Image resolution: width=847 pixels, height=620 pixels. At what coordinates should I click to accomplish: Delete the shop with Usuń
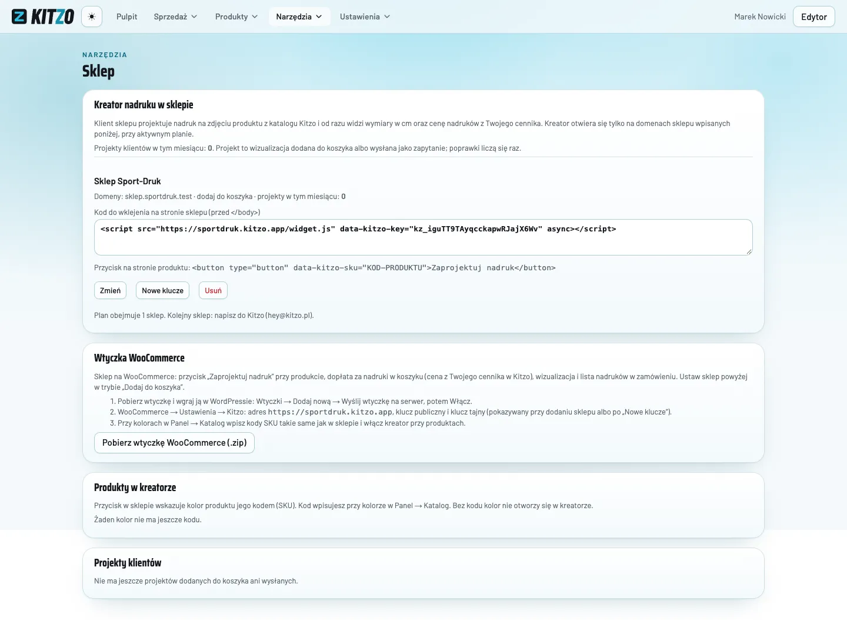coord(213,290)
